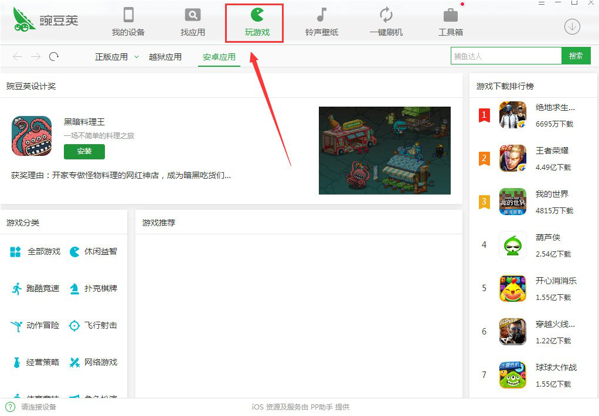Select 飞行射击 category icon
Viewport: 599px width, 416px height.
[x=74, y=325]
